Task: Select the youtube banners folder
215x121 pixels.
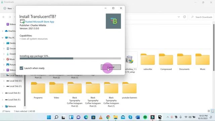Action: 129,90
